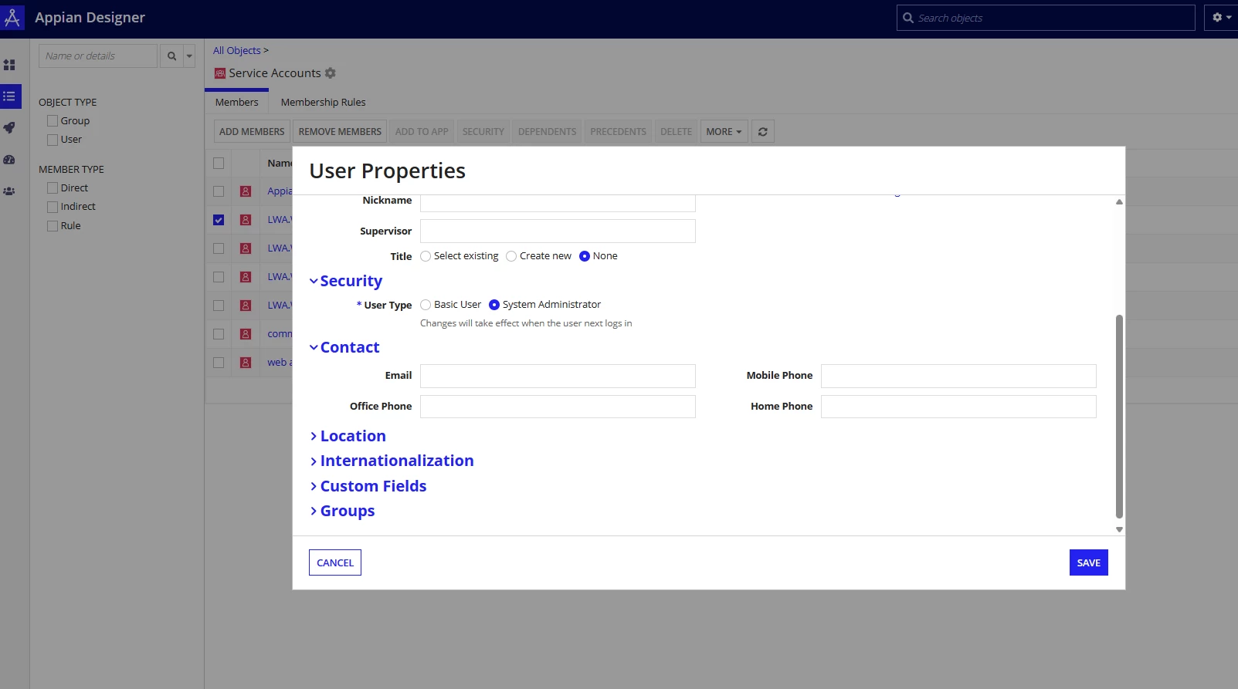Click the user icon in the comm row
The image size is (1238, 689).
tap(246, 334)
